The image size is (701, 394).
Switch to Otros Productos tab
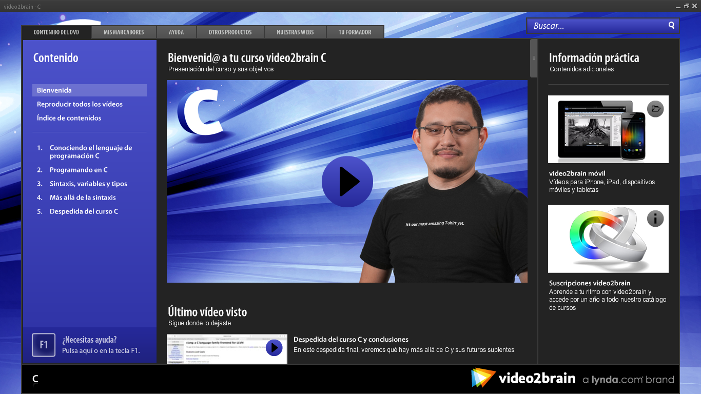coord(230,32)
